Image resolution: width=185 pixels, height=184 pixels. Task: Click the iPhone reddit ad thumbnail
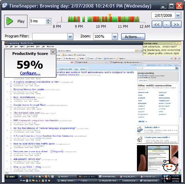coord(158,158)
